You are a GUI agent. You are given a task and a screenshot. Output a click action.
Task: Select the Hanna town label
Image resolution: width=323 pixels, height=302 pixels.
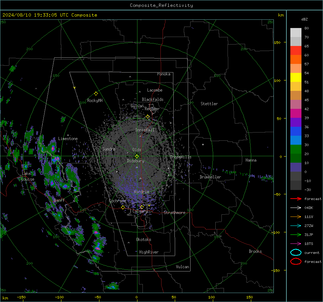(x=251, y=160)
